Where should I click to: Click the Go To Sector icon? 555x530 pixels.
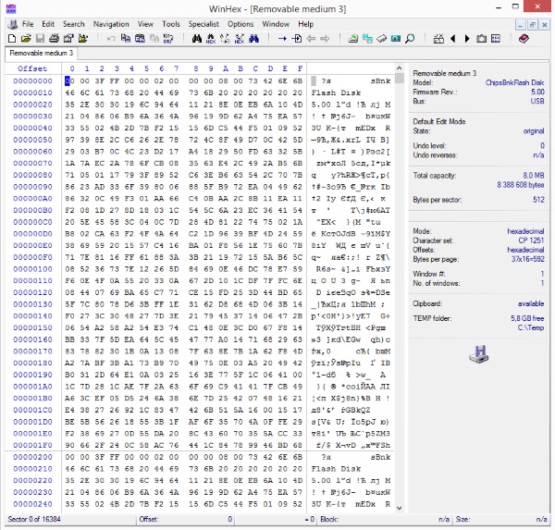coord(297,38)
